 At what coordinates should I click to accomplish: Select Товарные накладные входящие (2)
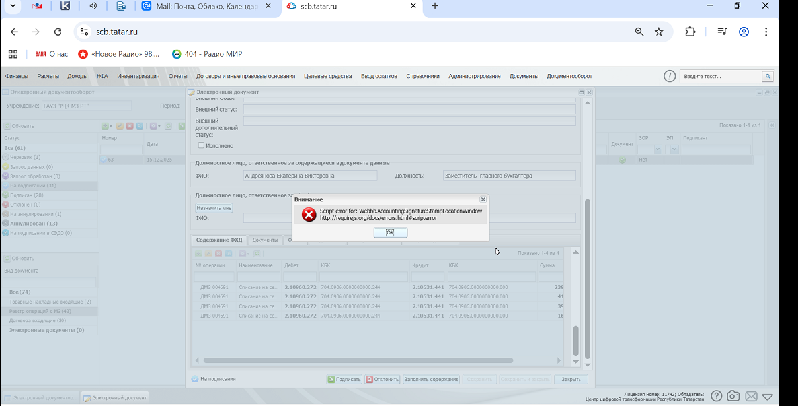click(x=49, y=302)
